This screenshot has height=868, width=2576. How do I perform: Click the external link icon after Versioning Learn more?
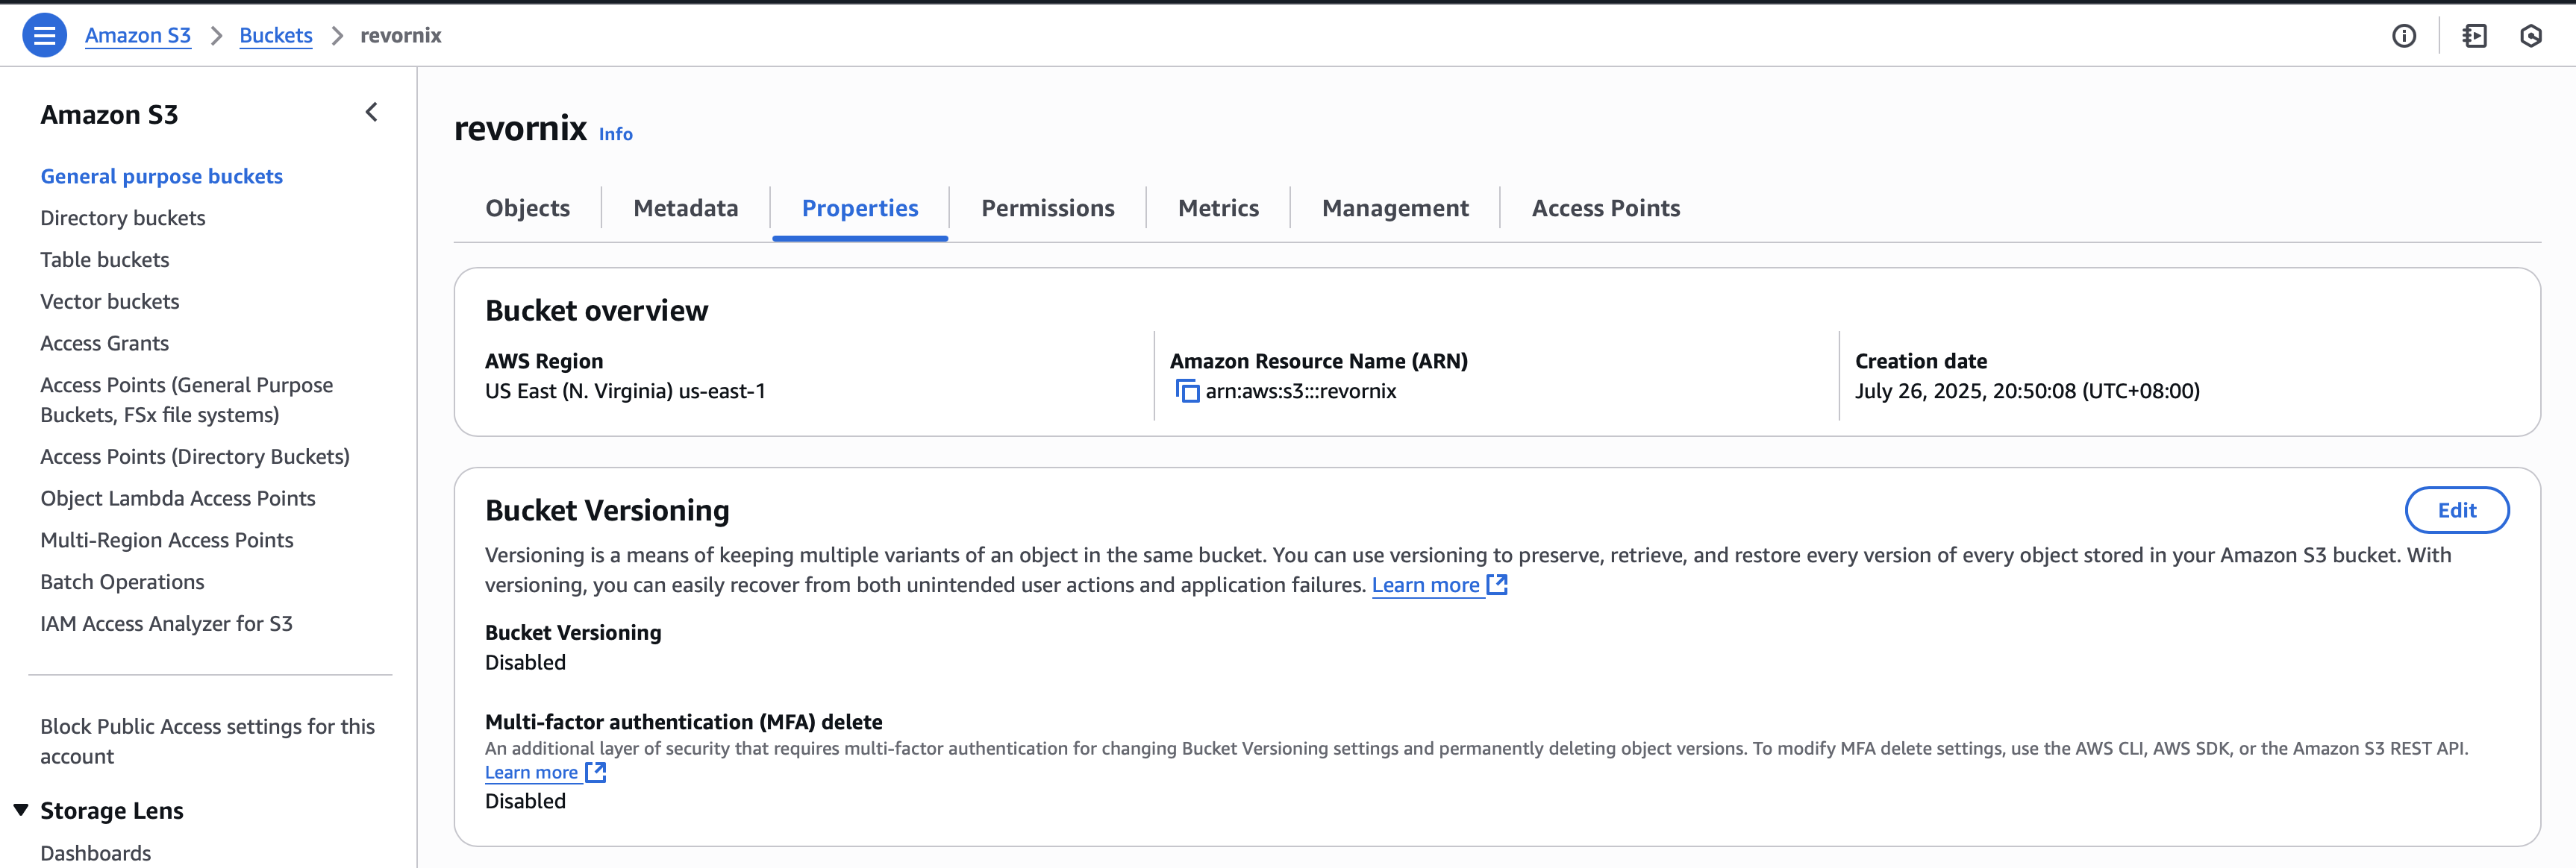(x=1497, y=585)
